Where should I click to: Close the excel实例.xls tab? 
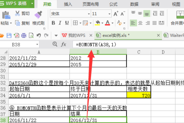tap(158, 35)
